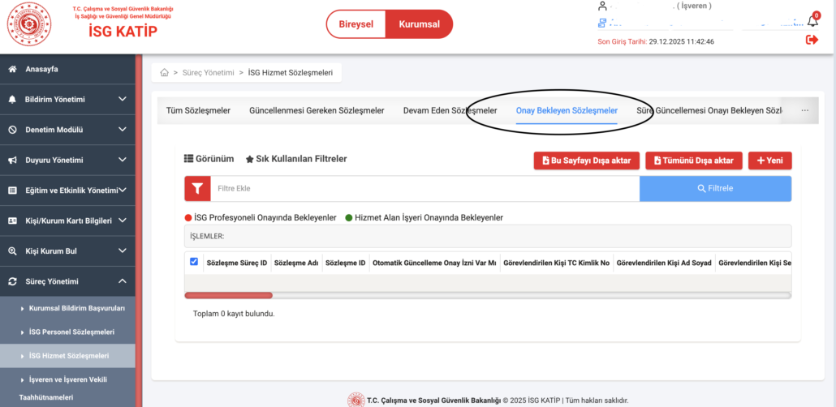The width and height of the screenshot is (836, 407).
Task: Switch to Kurumsal mode
Action: click(x=419, y=24)
